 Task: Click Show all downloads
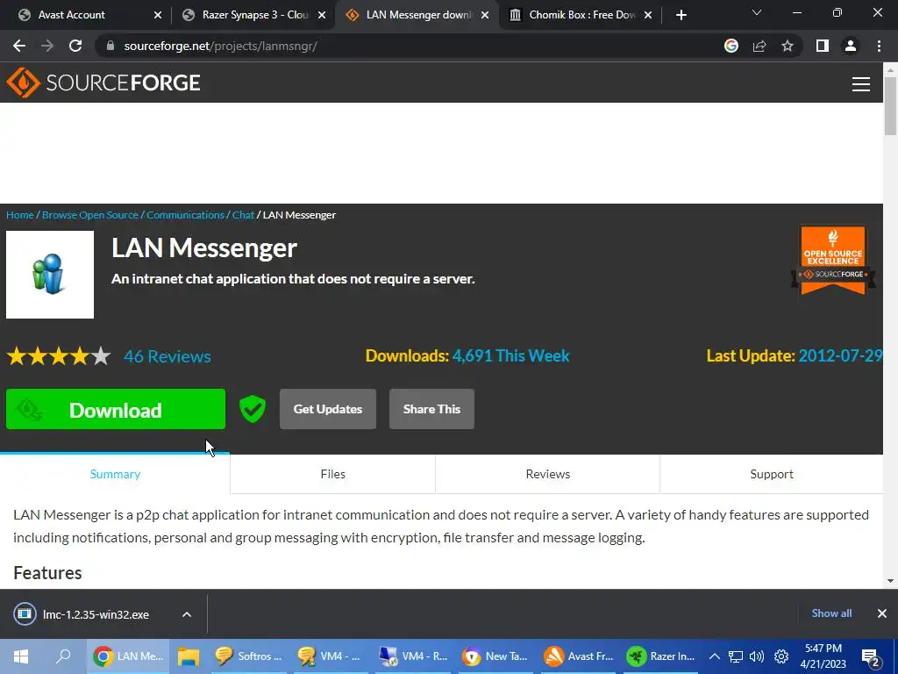831,613
